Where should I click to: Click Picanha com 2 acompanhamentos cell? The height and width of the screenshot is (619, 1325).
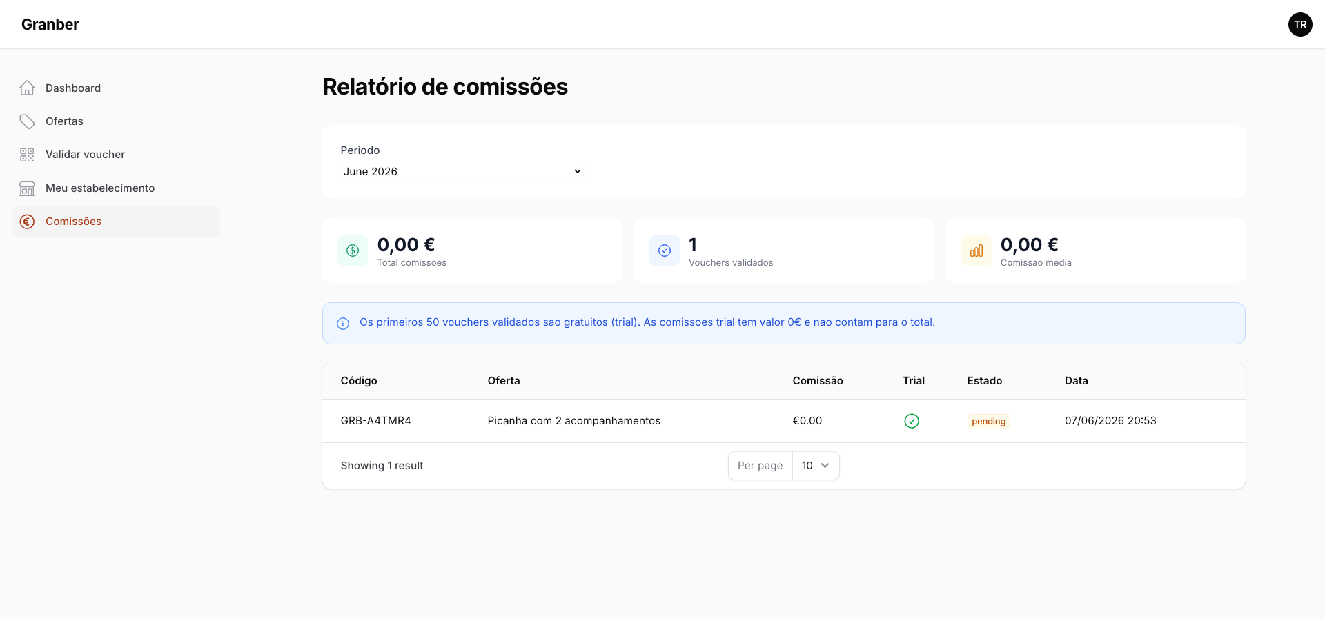(574, 421)
